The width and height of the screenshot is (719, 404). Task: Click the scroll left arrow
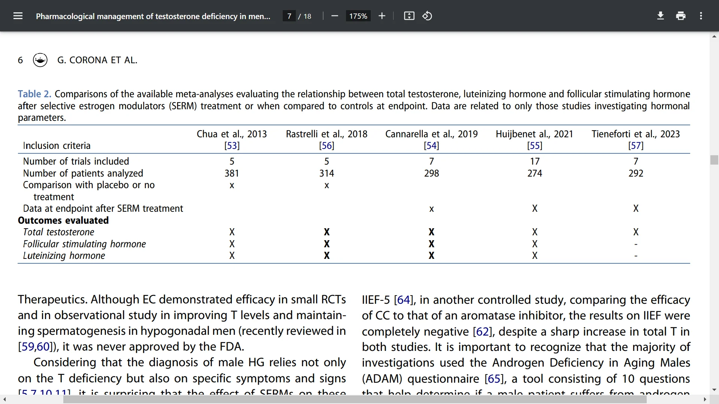(x=4, y=400)
